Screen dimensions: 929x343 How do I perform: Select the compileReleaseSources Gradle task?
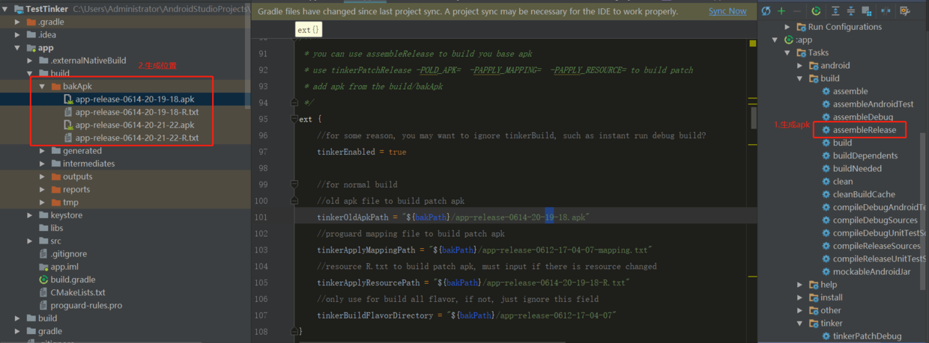point(877,246)
